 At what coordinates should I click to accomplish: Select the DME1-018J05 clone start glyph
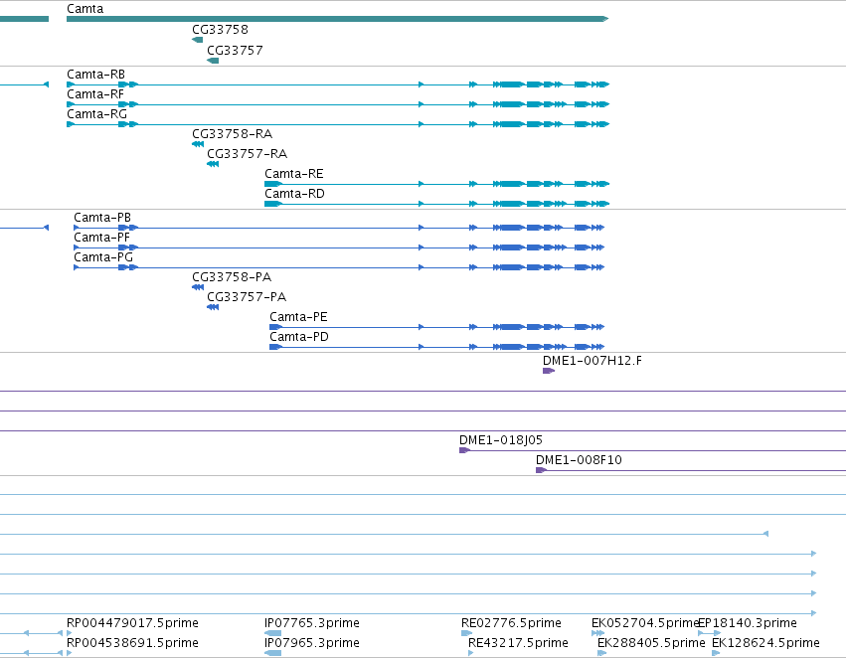464,450
